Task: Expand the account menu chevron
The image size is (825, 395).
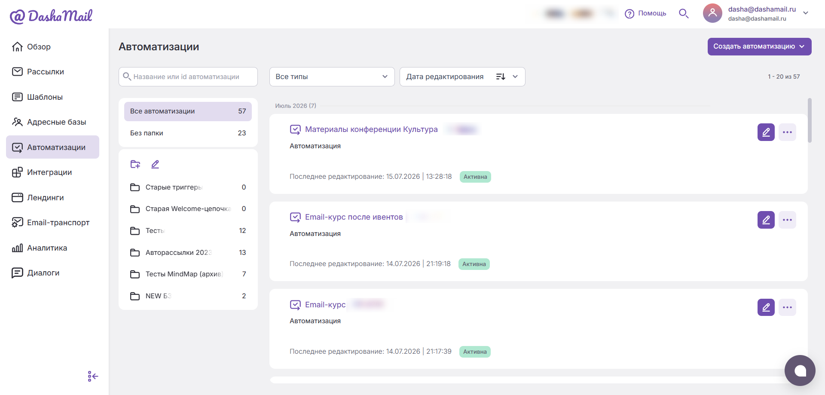Action: (x=806, y=13)
